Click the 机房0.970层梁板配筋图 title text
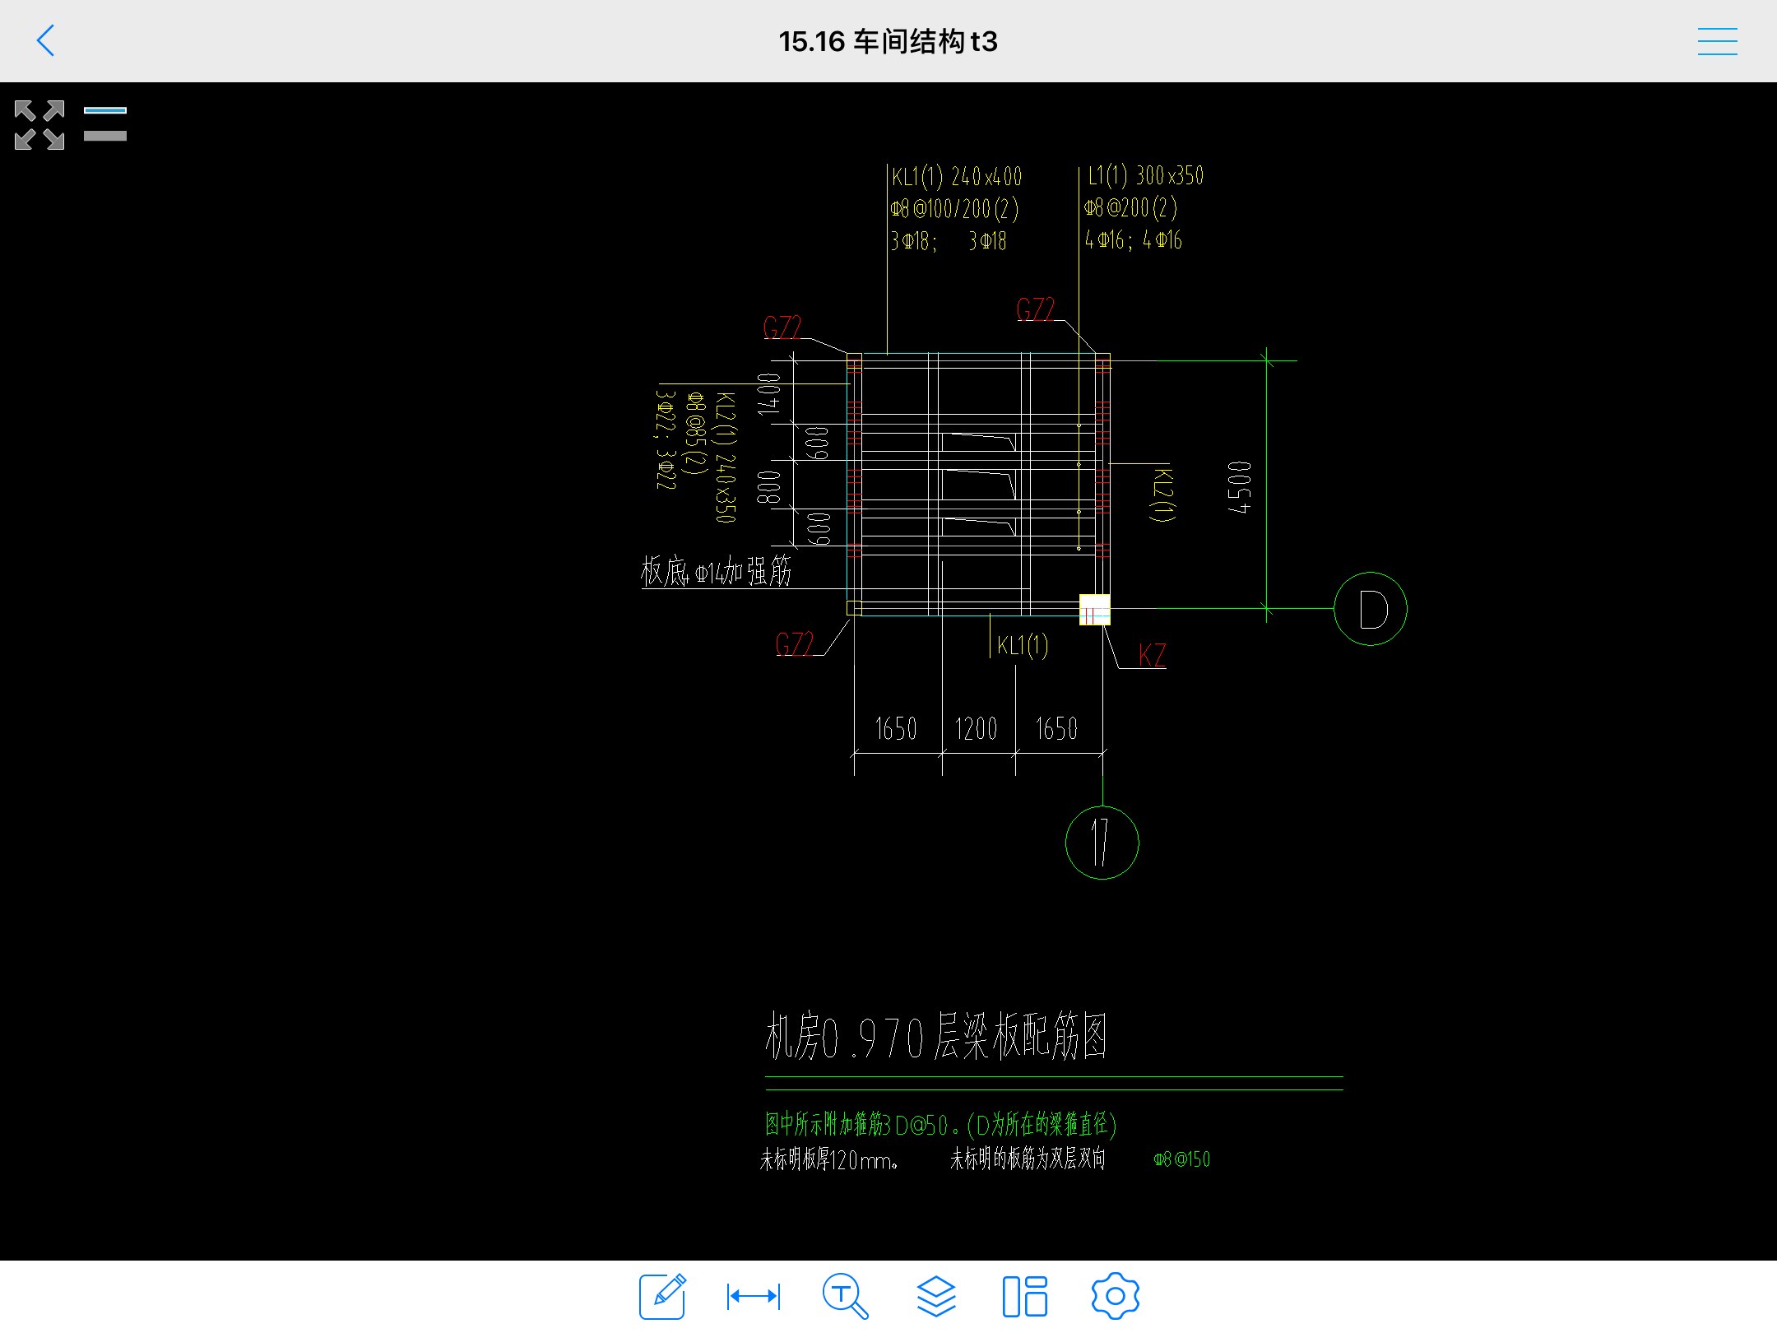The height and width of the screenshot is (1333, 1777). pos(936,1036)
